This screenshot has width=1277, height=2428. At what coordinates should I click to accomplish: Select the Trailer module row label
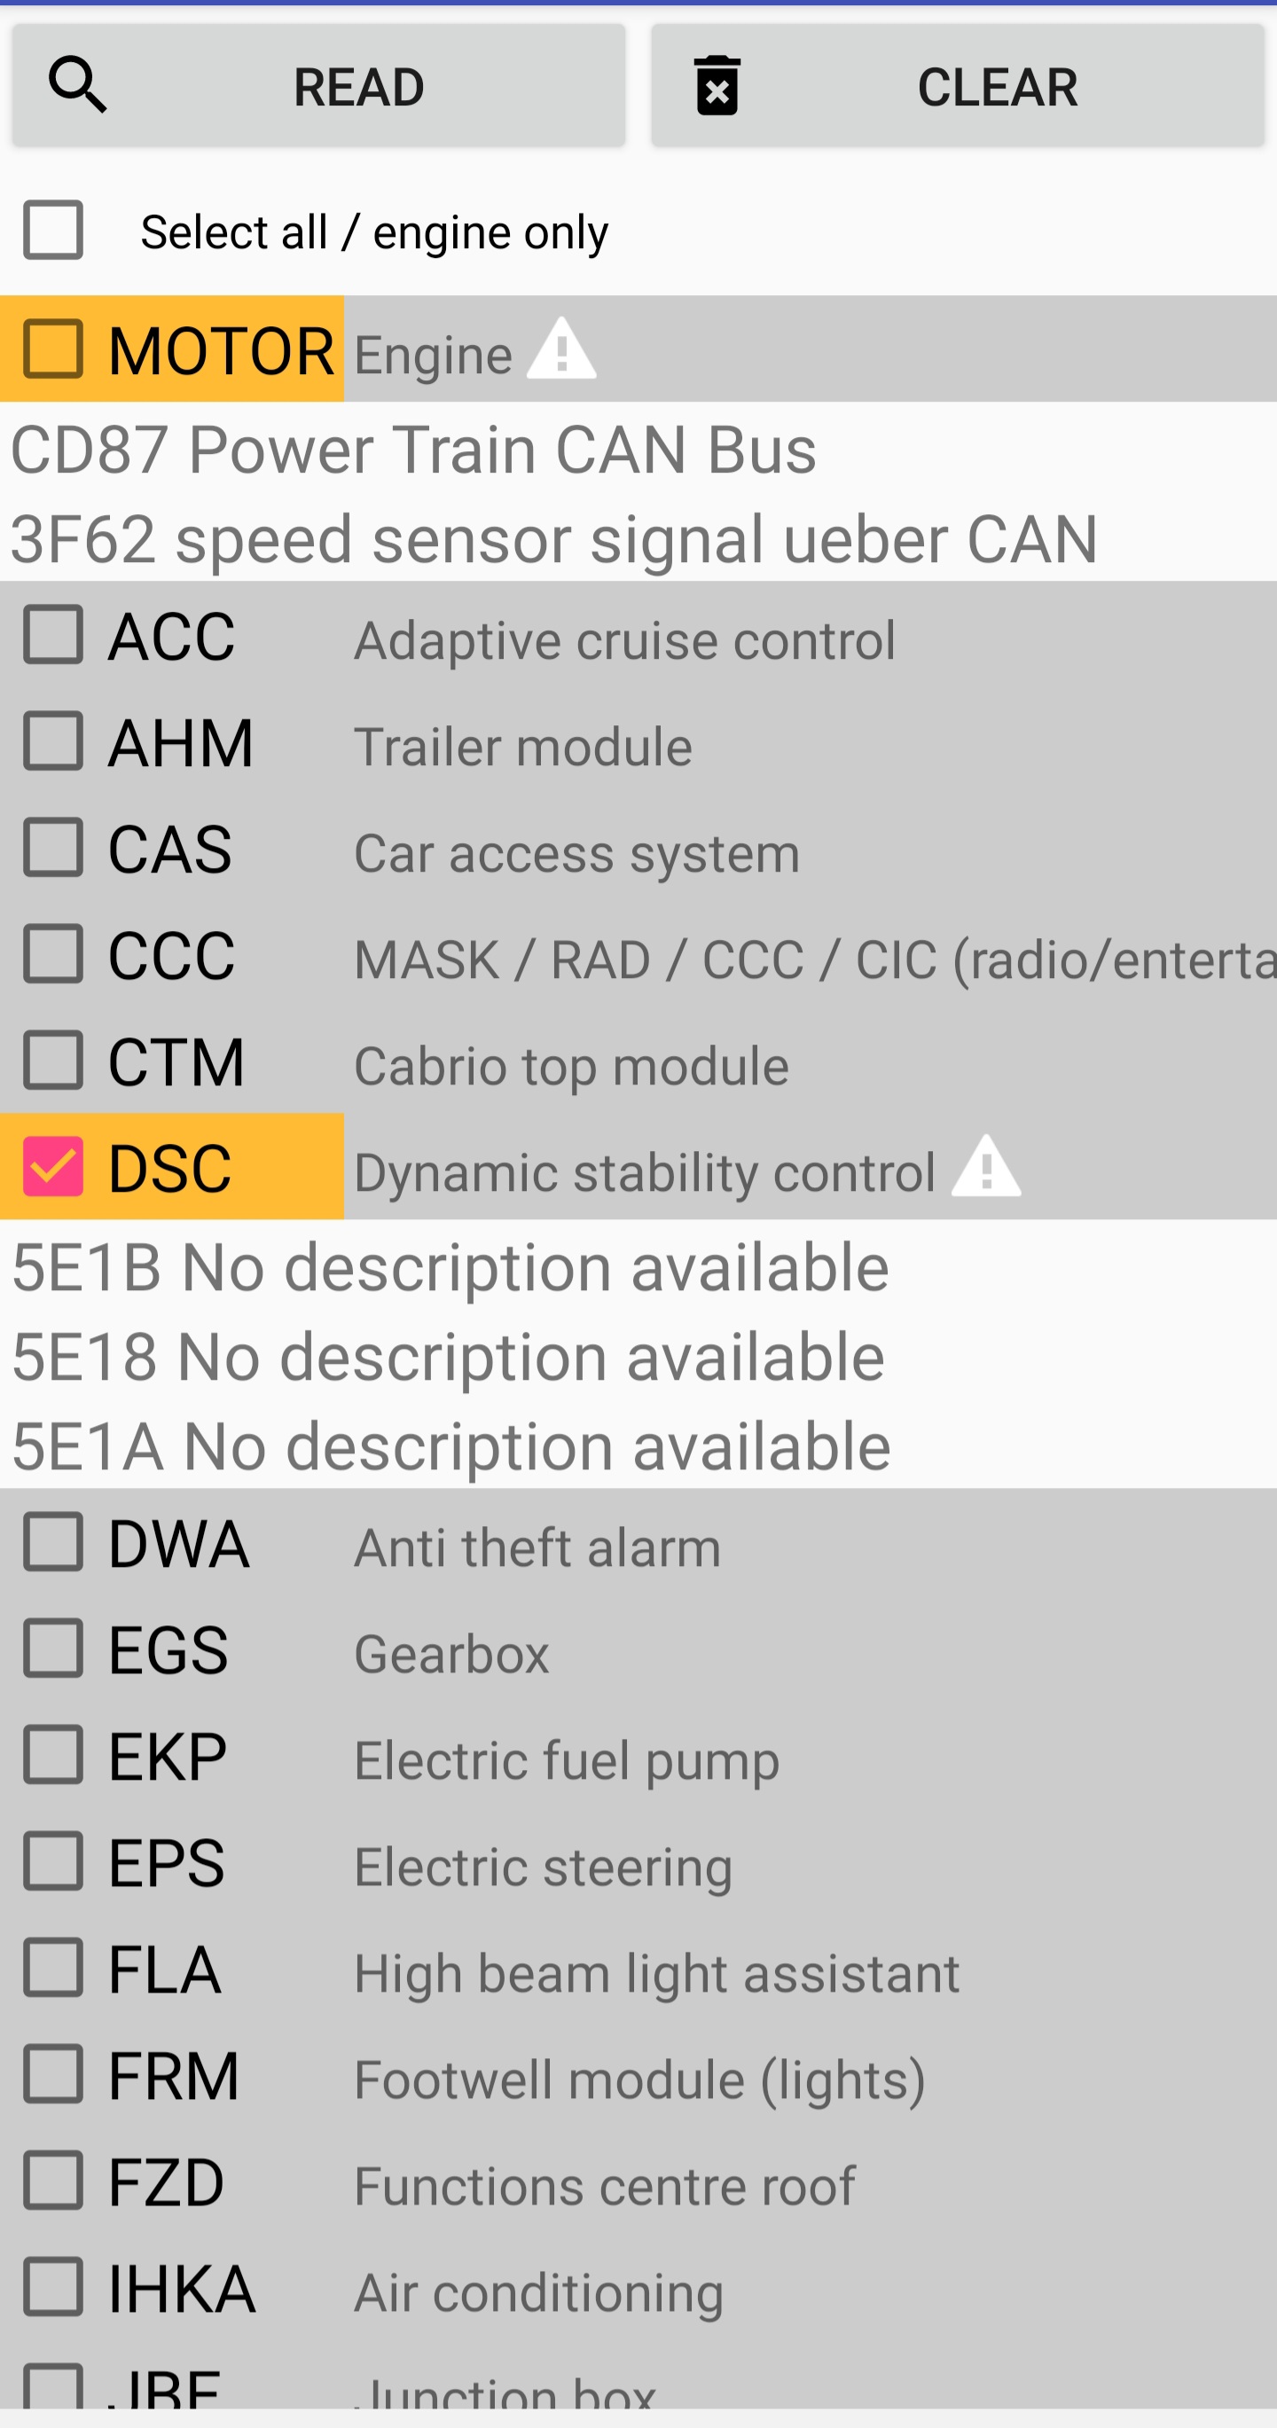pos(523,748)
